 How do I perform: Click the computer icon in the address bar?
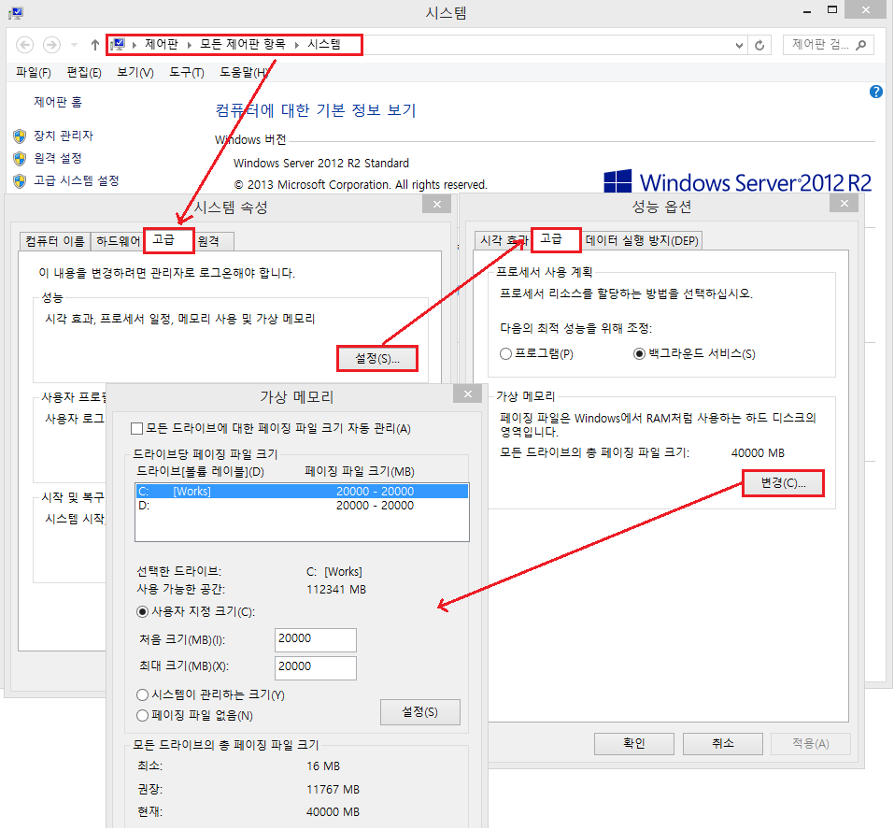(119, 44)
